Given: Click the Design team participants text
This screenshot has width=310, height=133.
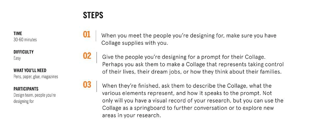Looking at the screenshot, I should click(35, 98).
